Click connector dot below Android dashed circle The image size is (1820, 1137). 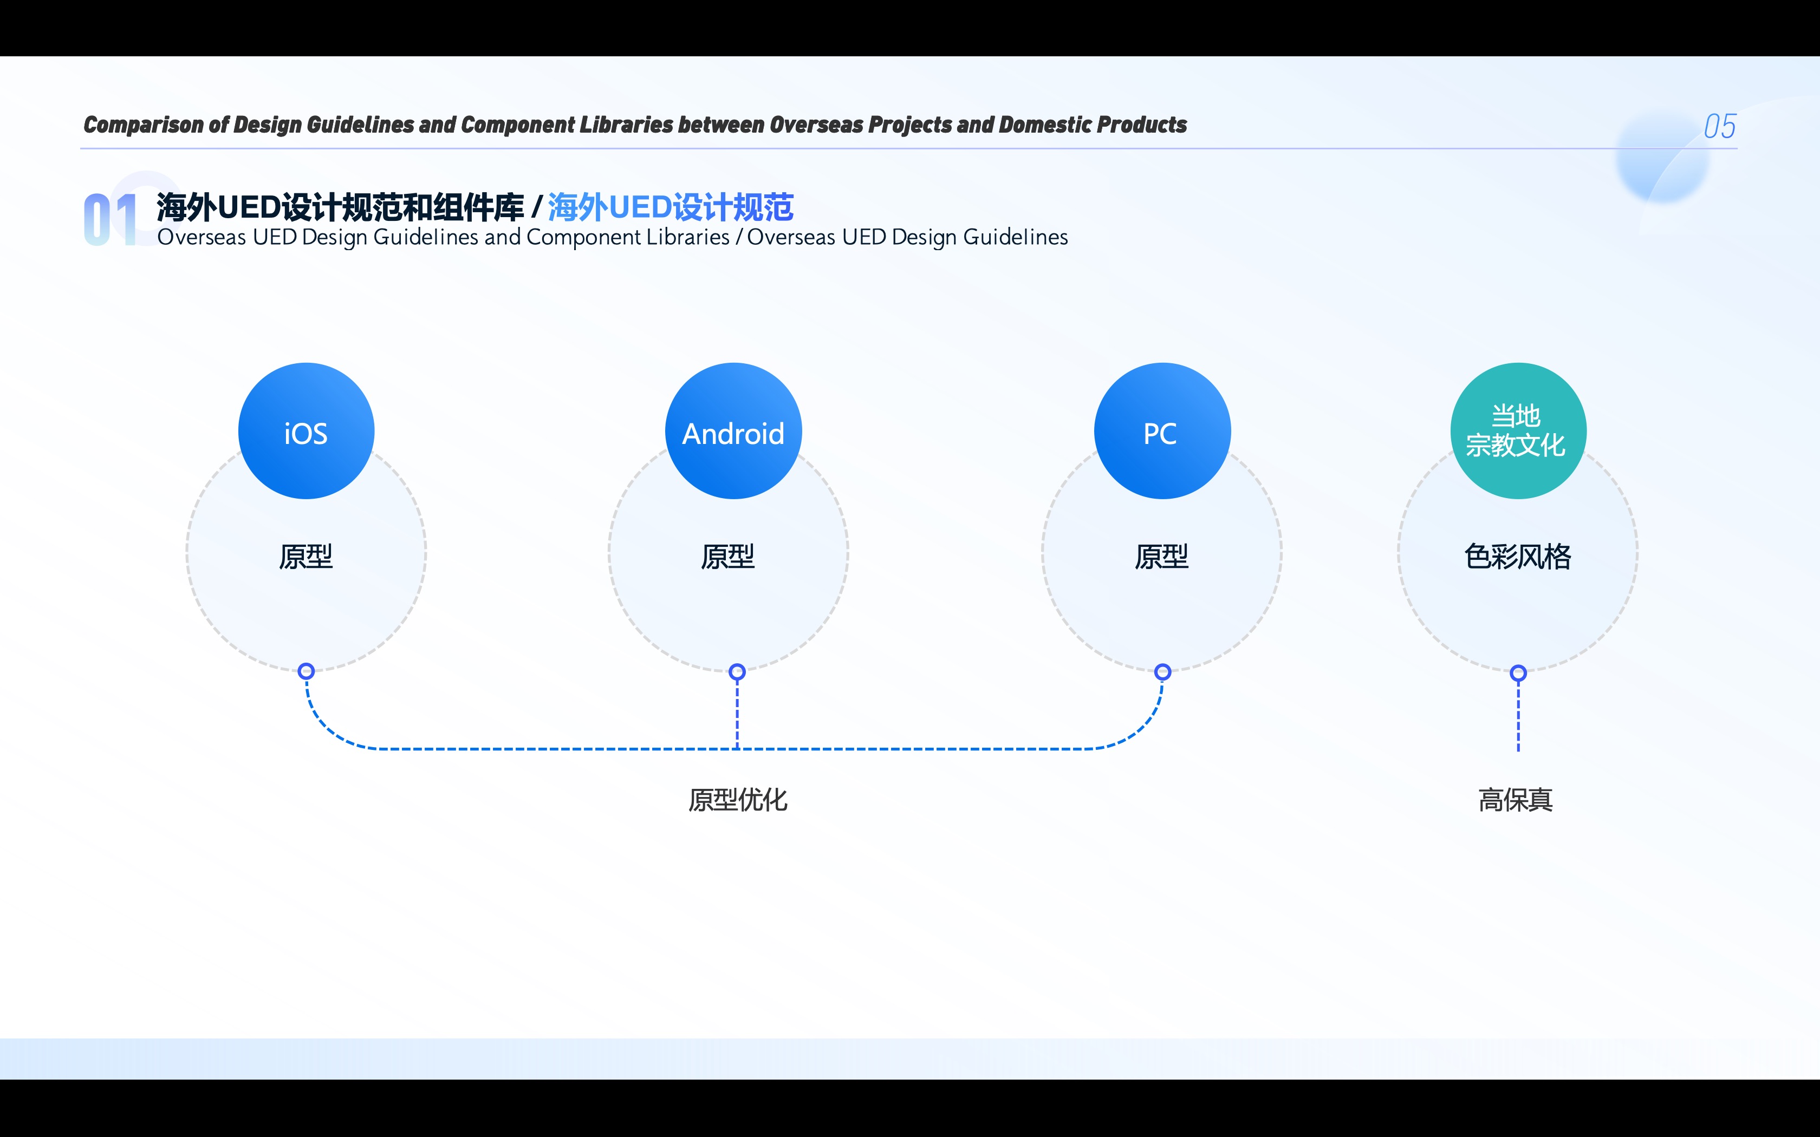737,671
